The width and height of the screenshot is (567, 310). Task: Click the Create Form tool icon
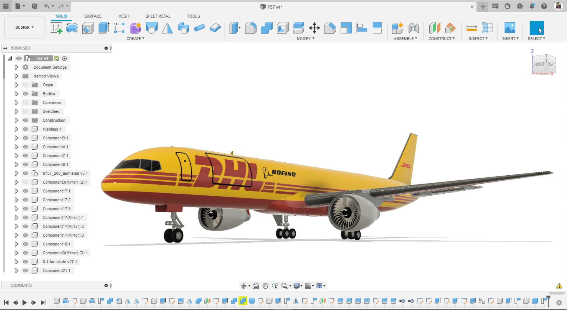point(136,28)
